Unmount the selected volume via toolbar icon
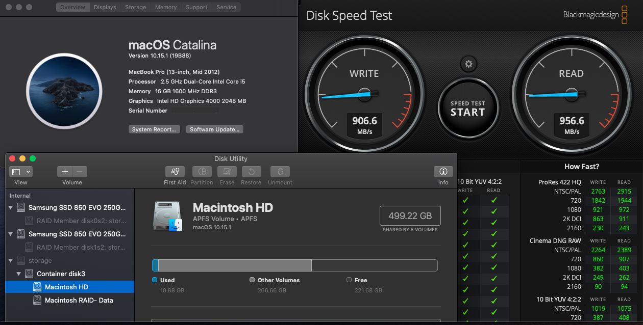The height and width of the screenshot is (325, 643). 280,172
